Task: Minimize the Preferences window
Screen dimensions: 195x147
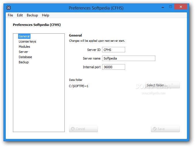Action: pos(163,7)
